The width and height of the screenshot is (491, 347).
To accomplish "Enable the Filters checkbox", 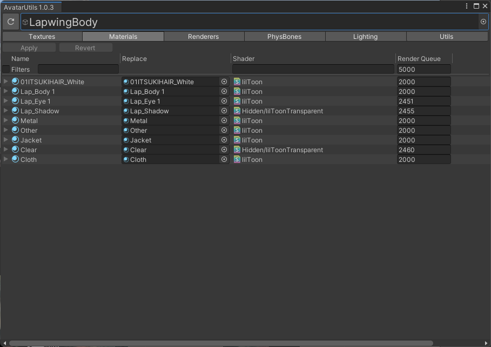I will 6,69.
